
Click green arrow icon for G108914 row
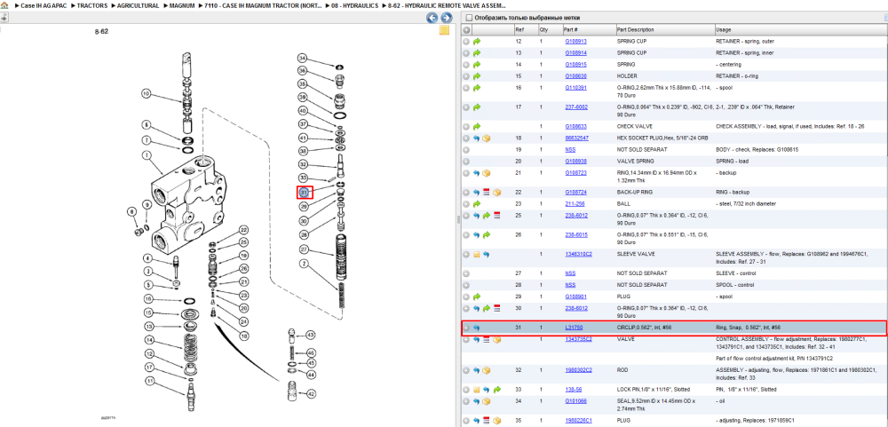click(477, 52)
